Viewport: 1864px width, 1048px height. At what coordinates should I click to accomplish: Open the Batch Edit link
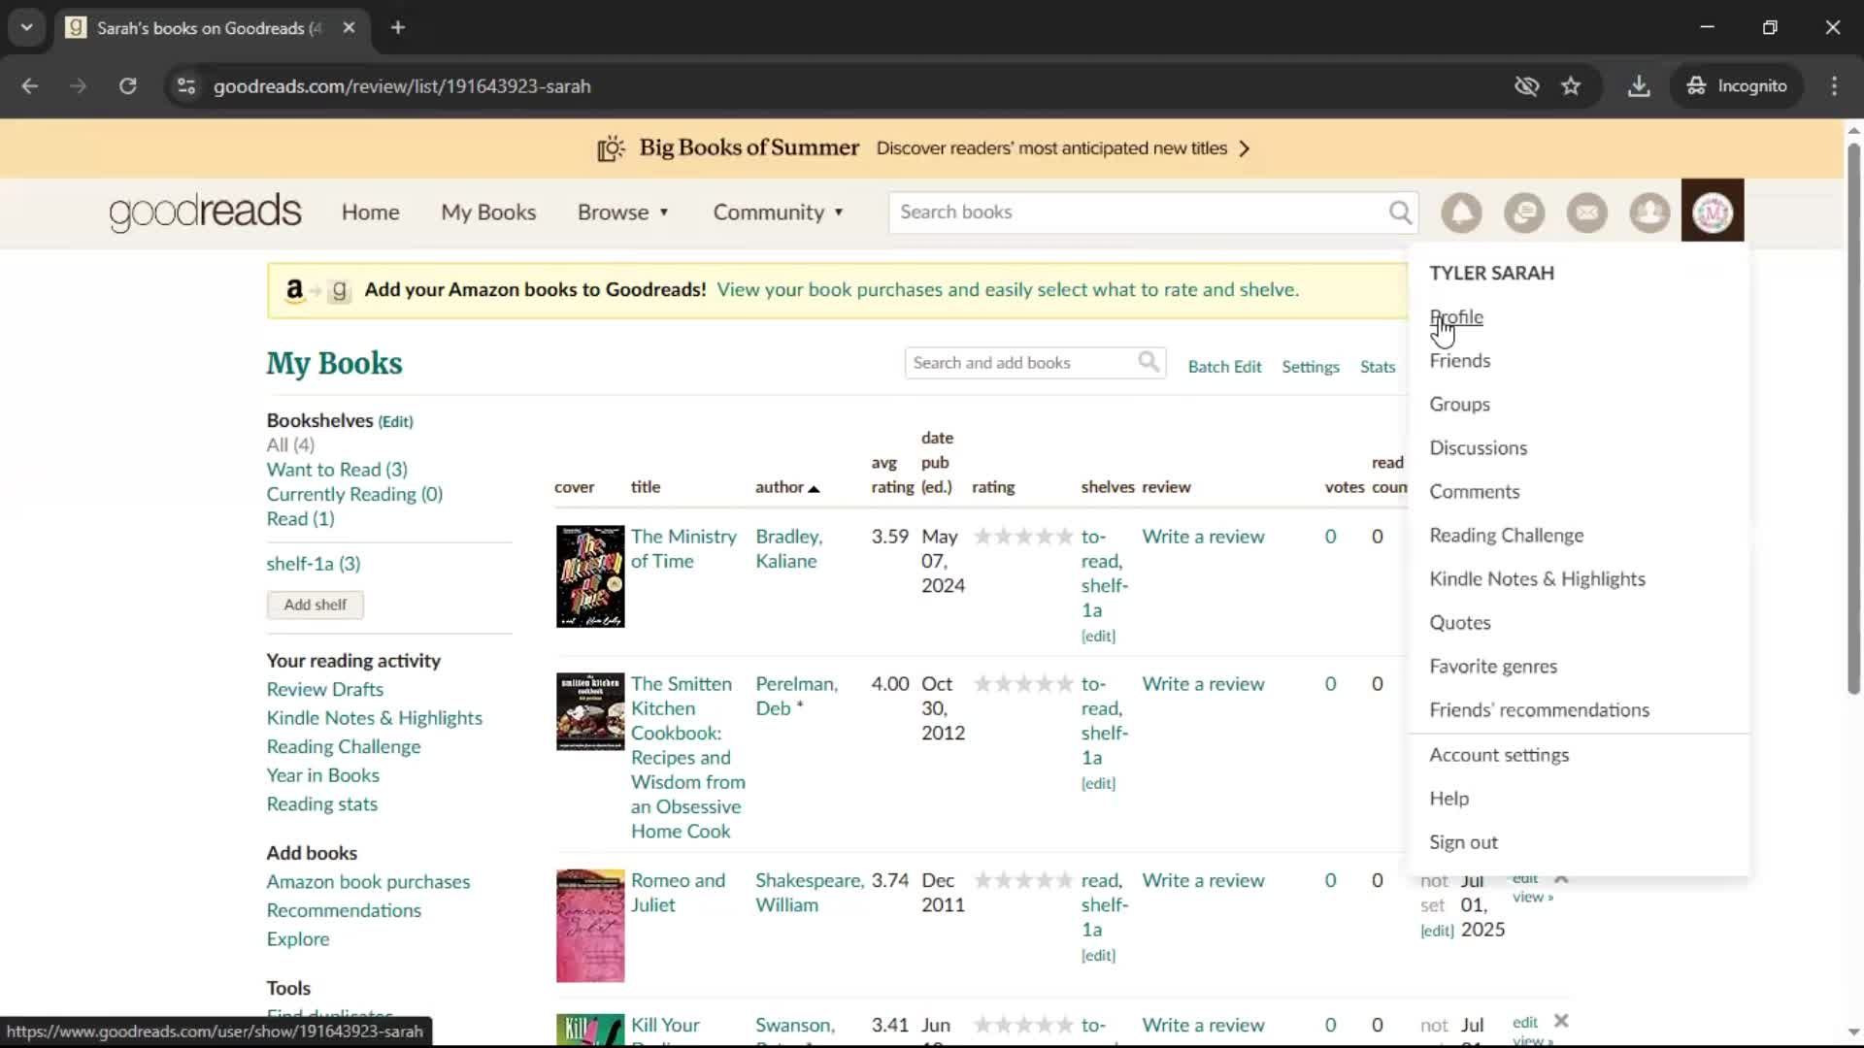coord(1224,366)
